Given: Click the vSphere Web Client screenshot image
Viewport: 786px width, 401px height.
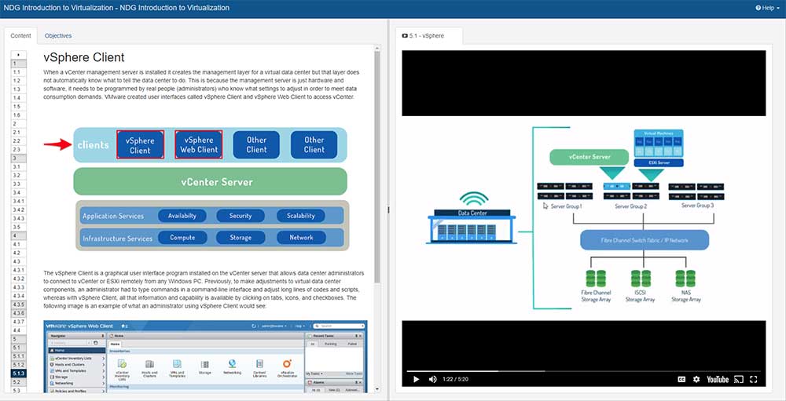Looking at the screenshot, I should pyautogui.click(x=205, y=356).
